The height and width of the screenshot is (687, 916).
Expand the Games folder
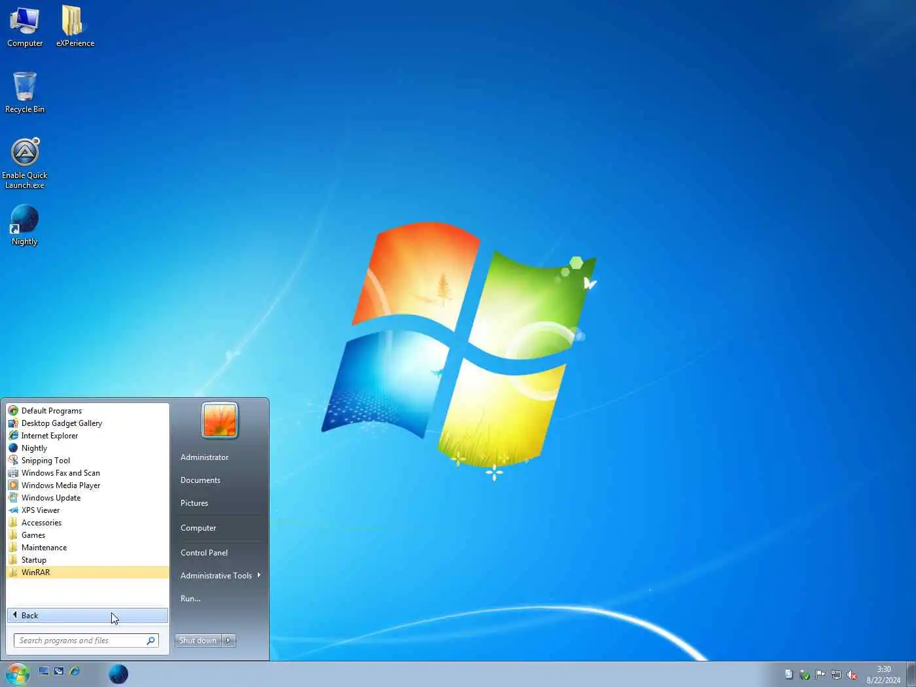pos(88,535)
